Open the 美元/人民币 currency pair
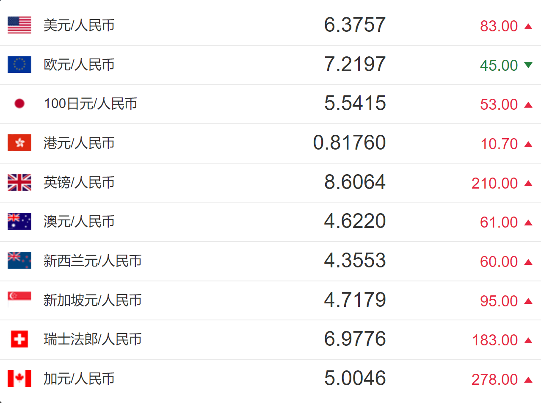The image size is (541, 403). point(79,25)
